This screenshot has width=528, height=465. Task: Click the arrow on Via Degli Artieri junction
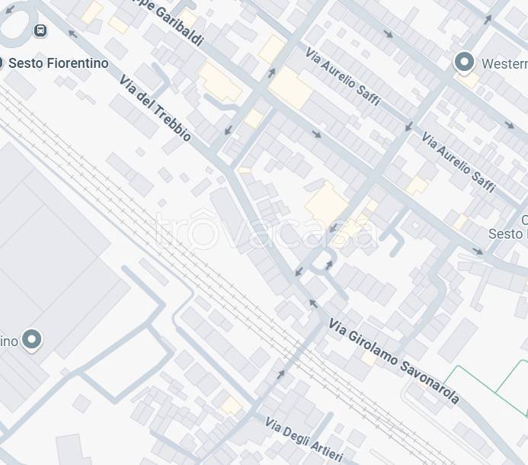[281, 374]
